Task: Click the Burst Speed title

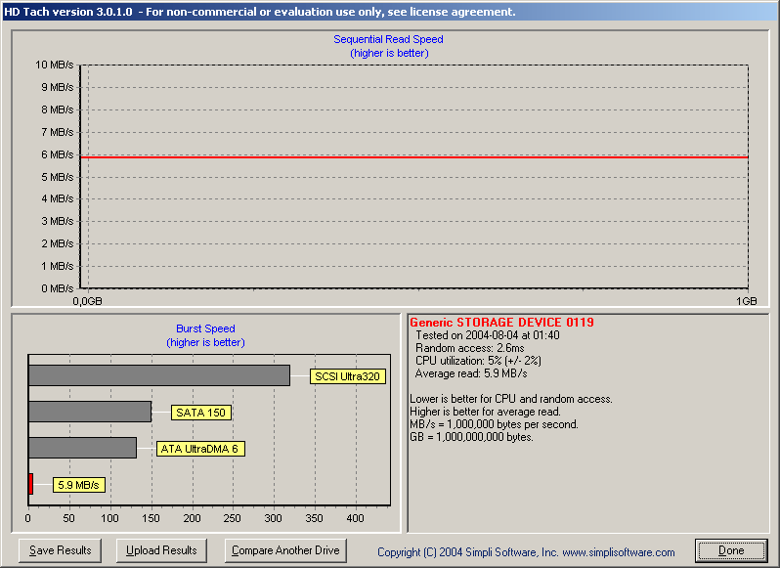Action: pyautogui.click(x=205, y=328)
